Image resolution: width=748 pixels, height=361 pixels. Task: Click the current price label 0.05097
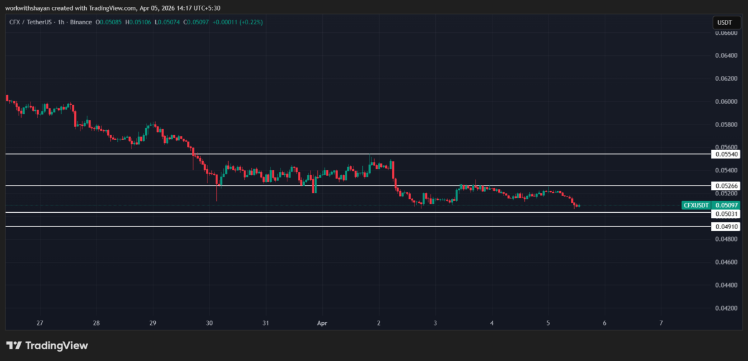pos(726,205)
